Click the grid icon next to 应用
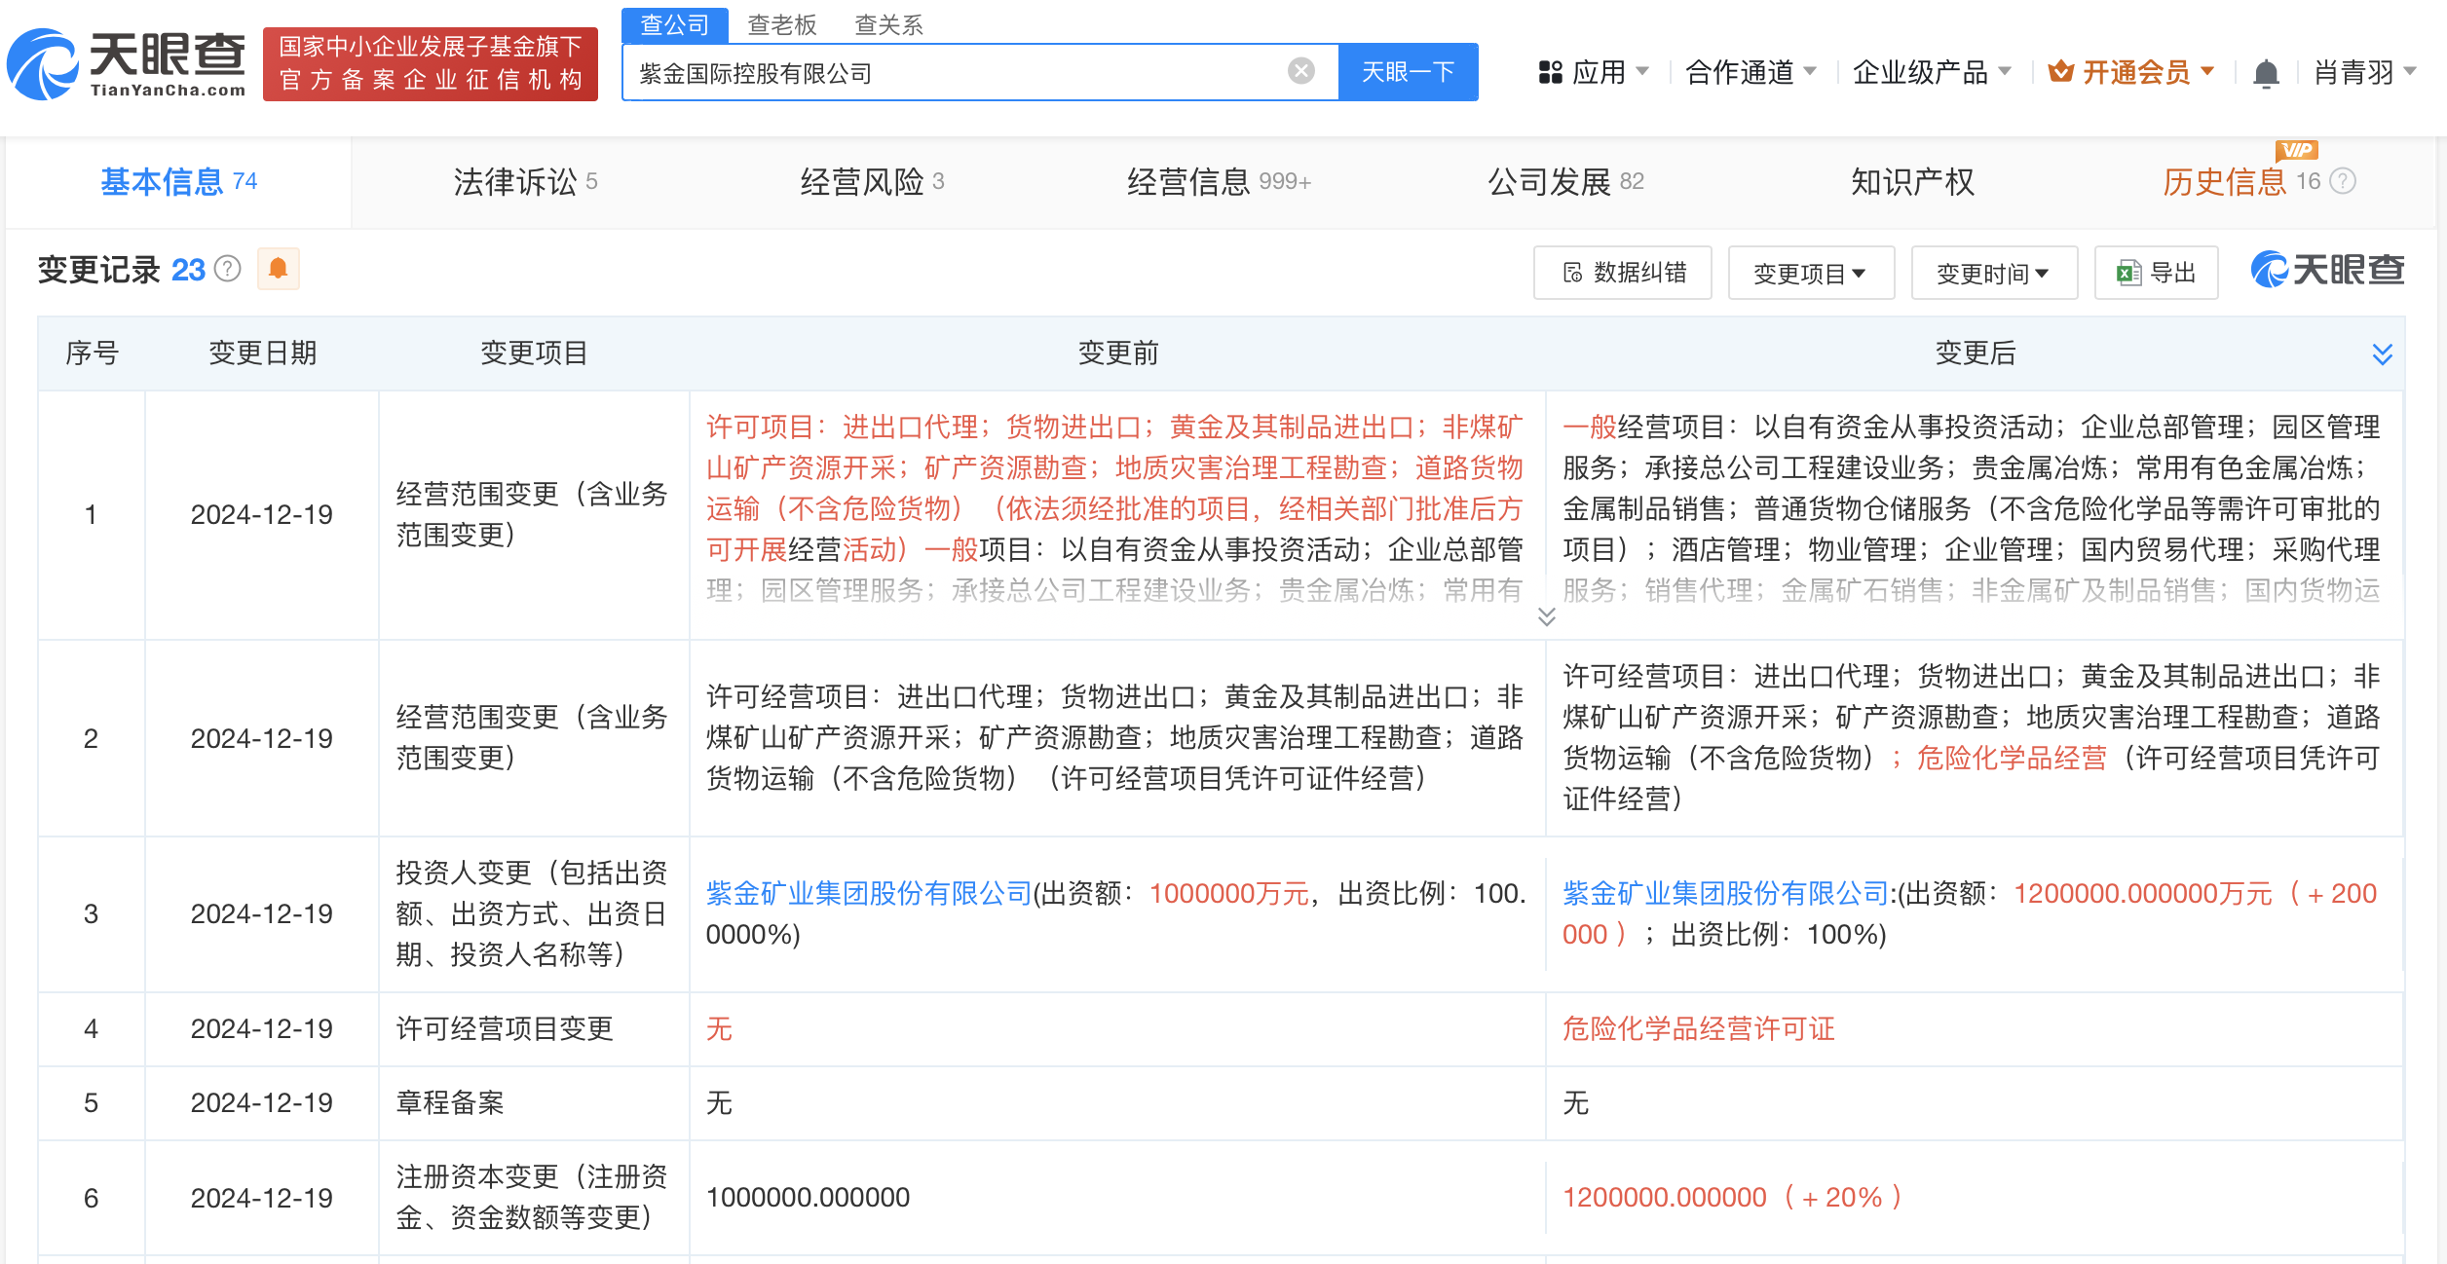 tap(1550, 71)
